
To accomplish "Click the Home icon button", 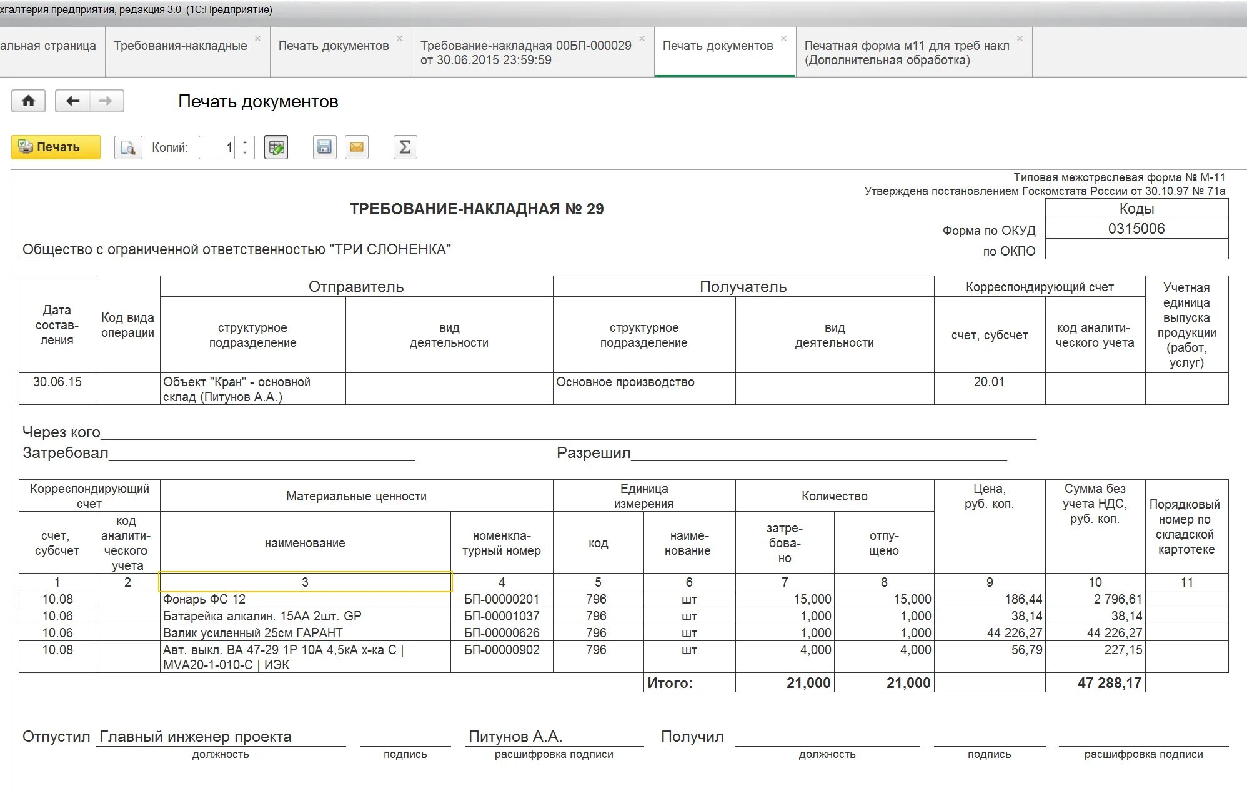I will click(28, 101).
